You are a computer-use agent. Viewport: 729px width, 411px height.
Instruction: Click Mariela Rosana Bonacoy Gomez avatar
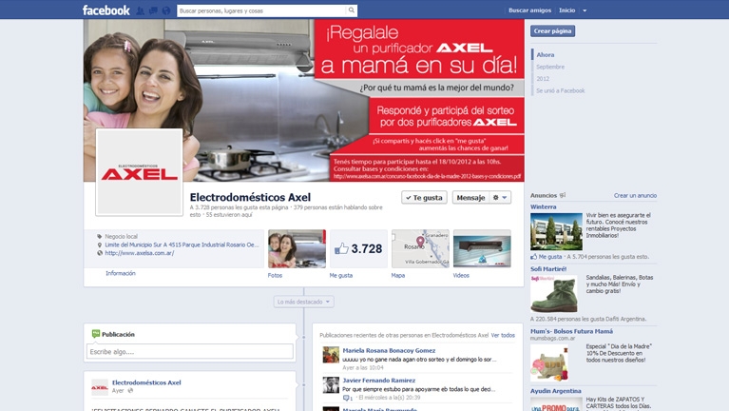click(331, 355)
